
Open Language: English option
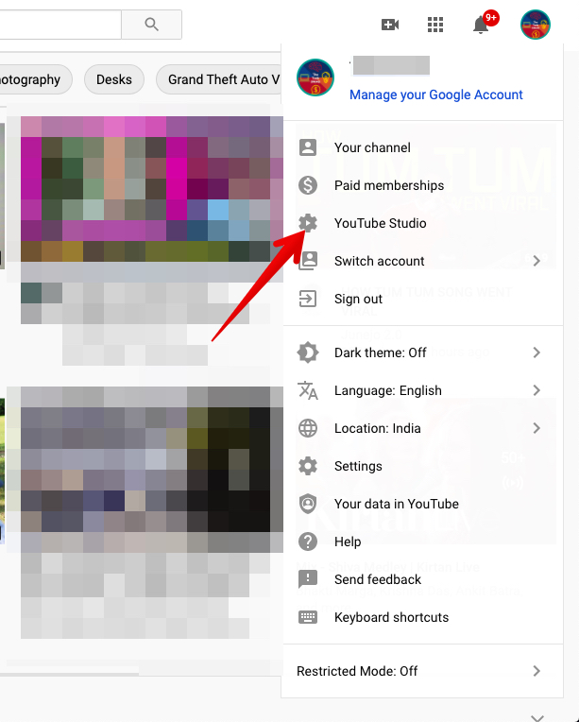pos(422,390)
